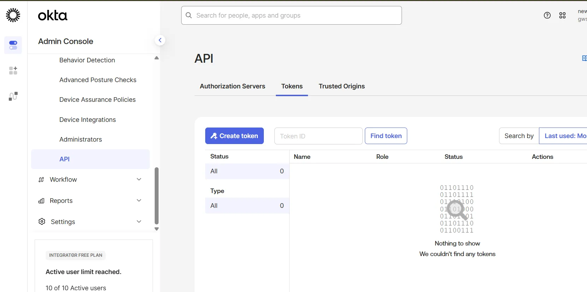Open the Reports menu label
Viewport: 587px width, 292px height.
pos(61,201)
